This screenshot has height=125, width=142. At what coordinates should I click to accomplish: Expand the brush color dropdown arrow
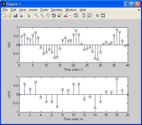pyautogui.click(x=70, y=15)
